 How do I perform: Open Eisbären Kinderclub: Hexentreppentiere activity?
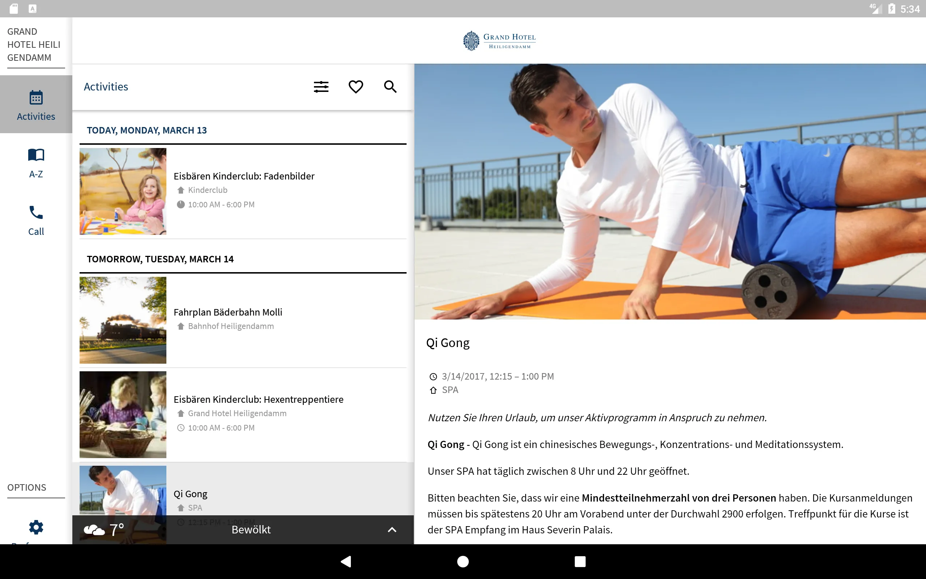coord(243,414)
